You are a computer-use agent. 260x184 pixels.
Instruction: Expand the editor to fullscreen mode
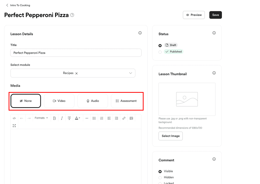(14, 126)
